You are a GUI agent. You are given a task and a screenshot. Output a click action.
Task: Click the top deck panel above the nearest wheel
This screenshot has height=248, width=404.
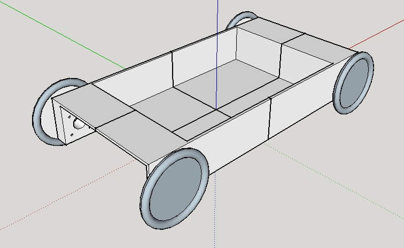142,135
